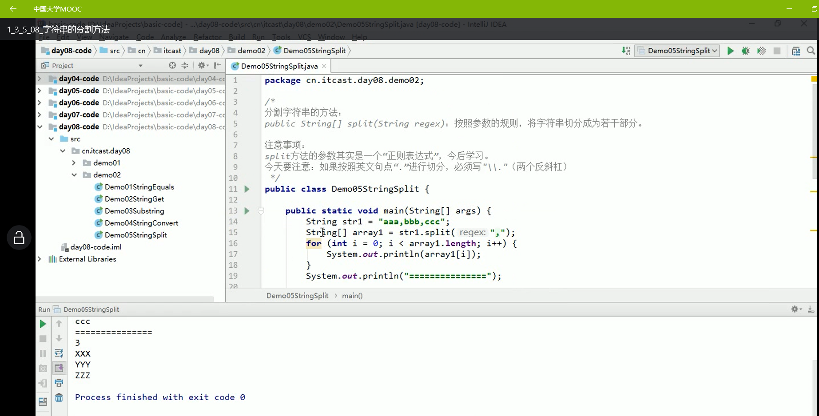
Task: Click Scroll from Source target icon
Action: click(x=172, y=65)
